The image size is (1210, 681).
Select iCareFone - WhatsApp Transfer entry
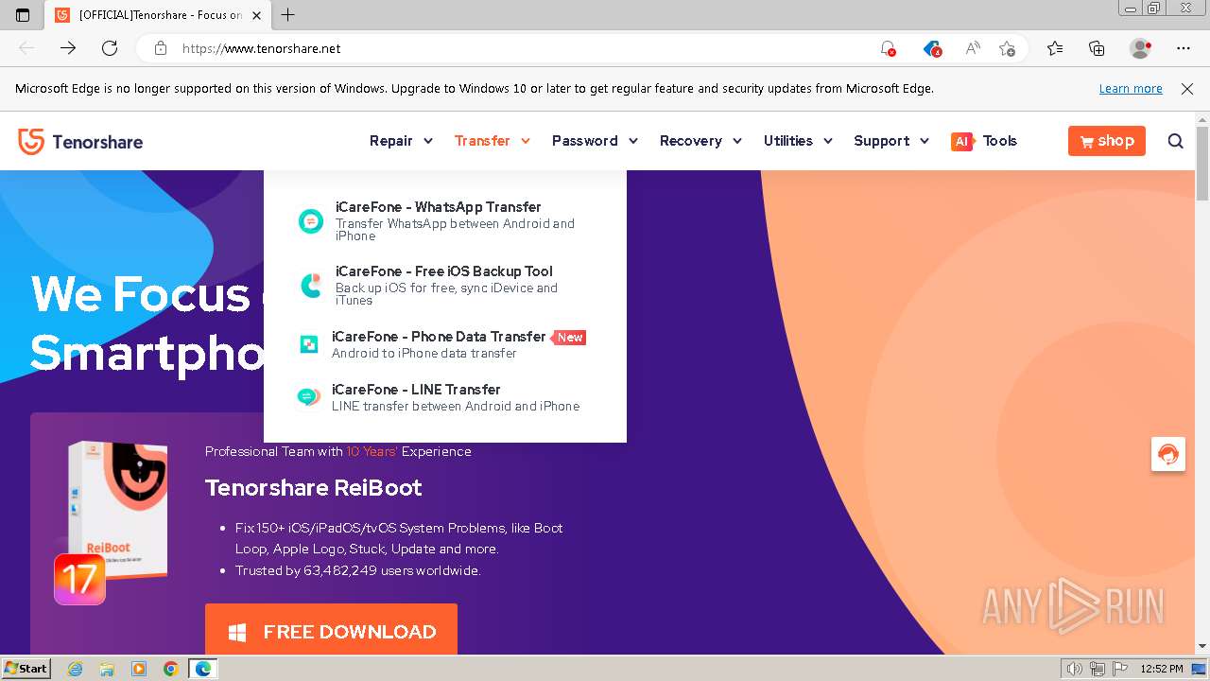coord(444,220)
